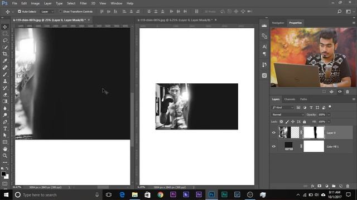Select the Pen tool
357x200 pixels.
click(x=5, y=122)
